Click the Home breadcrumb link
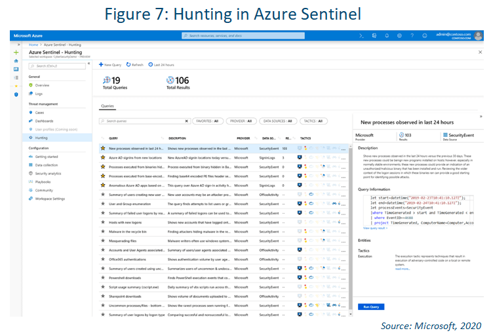491x335 pixels. [x=33, y=45]
